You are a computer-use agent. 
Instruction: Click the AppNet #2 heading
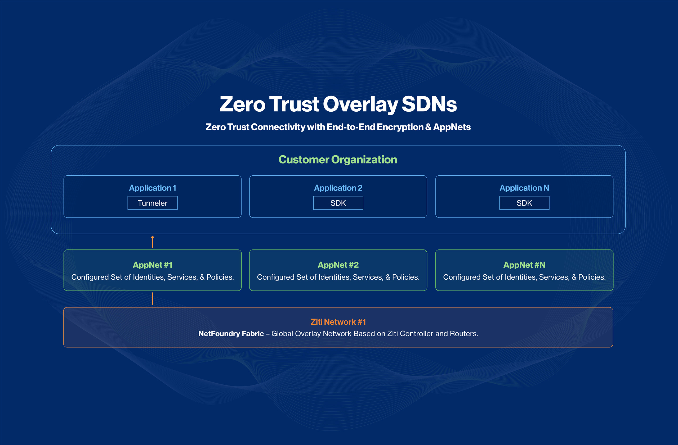click(x=338, y=265)
